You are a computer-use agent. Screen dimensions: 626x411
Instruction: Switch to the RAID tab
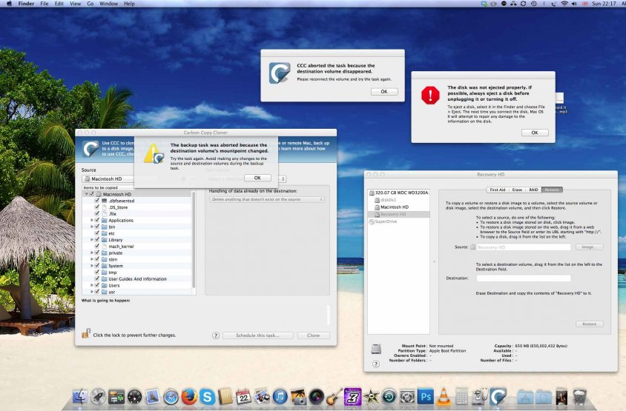533,190
